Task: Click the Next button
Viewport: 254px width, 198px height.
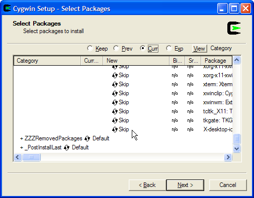Action: [x=185, y=185]
